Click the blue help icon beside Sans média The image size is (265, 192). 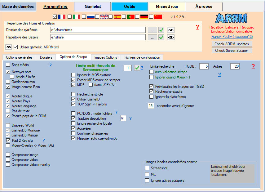(x=50, y=65)
